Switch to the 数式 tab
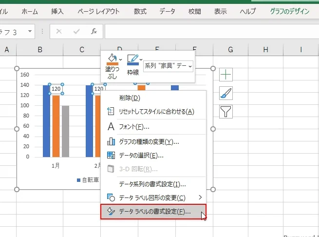Screen dimensions: 319x237 (x=140, y=11)
